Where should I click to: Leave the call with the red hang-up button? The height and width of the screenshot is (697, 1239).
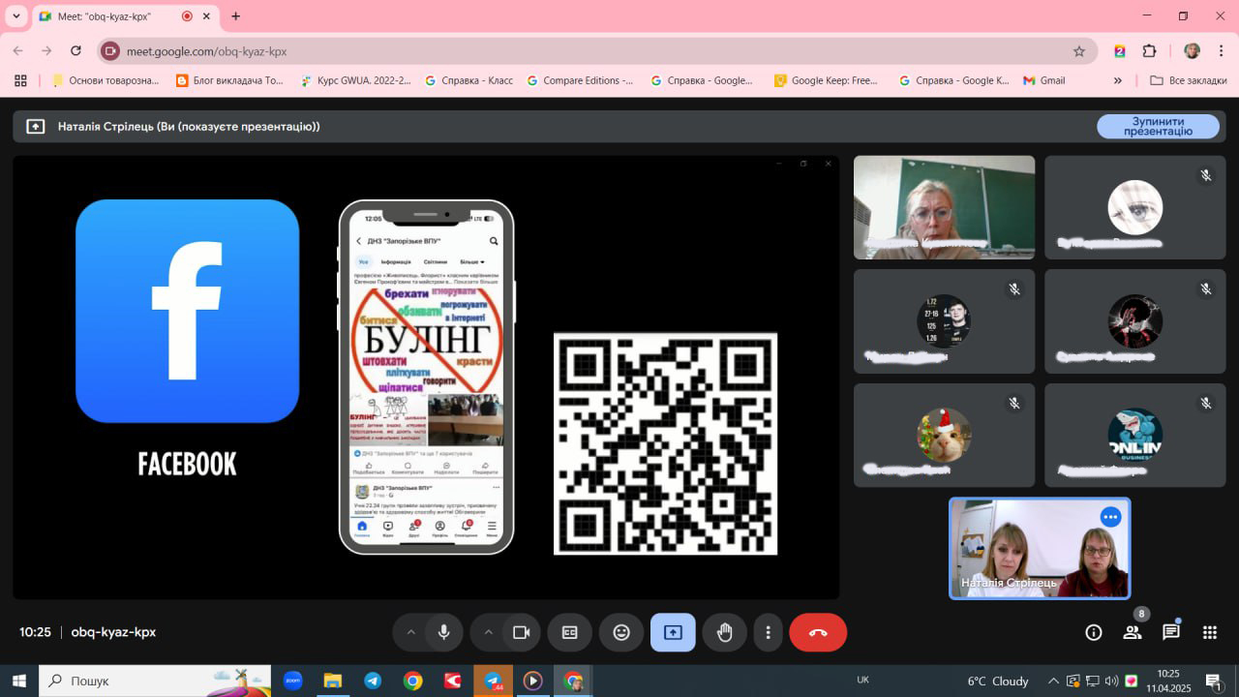[x=818, y=632]
